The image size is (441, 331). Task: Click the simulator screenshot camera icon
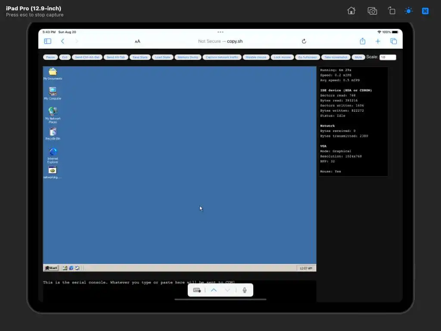[x=372, y=11]
